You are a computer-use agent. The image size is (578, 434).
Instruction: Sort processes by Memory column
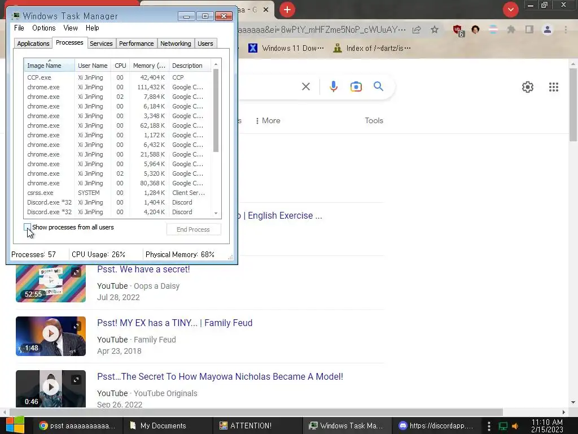pos(149,66)
